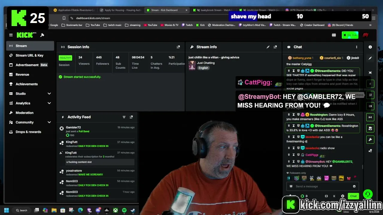This screenshot has height=215, width=383.
Task: Switch to the Apply for Housing browser tab
Action: 121,10
